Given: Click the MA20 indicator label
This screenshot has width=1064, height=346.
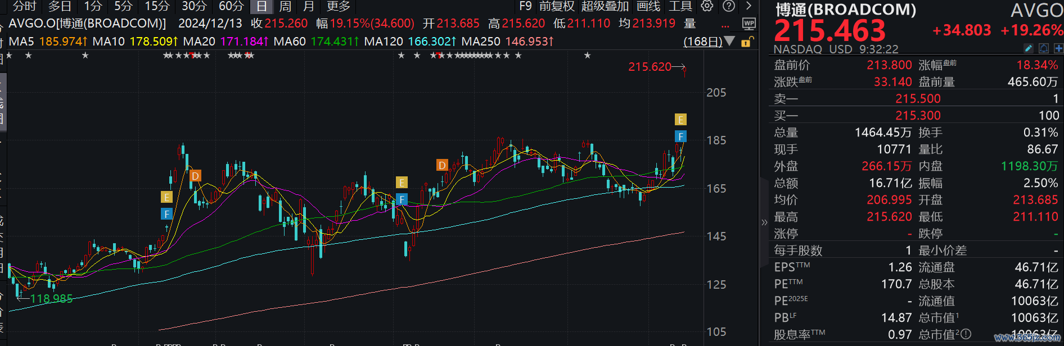Looking at the screenshot, I should (199, 42).
